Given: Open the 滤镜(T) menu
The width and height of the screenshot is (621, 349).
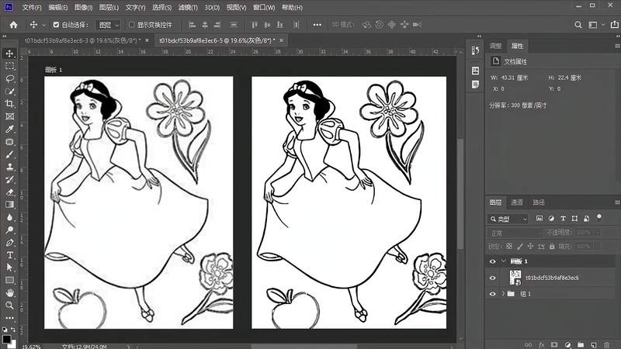Looking at the screenshot, I should tap(188, 8).
